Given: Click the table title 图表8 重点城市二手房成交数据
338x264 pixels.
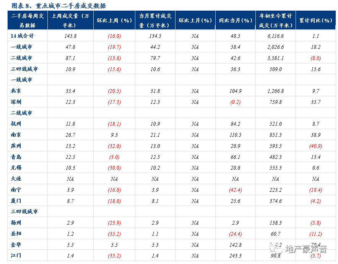Looking at the screenshot, I should 59,5.
